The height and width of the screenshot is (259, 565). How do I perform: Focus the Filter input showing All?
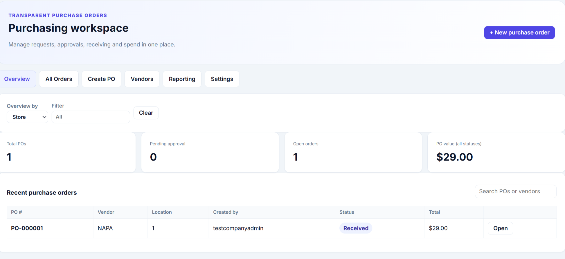[91, 117]
